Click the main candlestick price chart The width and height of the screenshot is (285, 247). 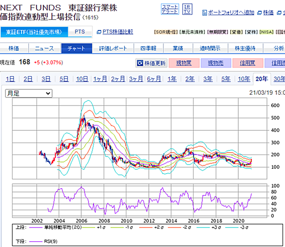(140, 139)
